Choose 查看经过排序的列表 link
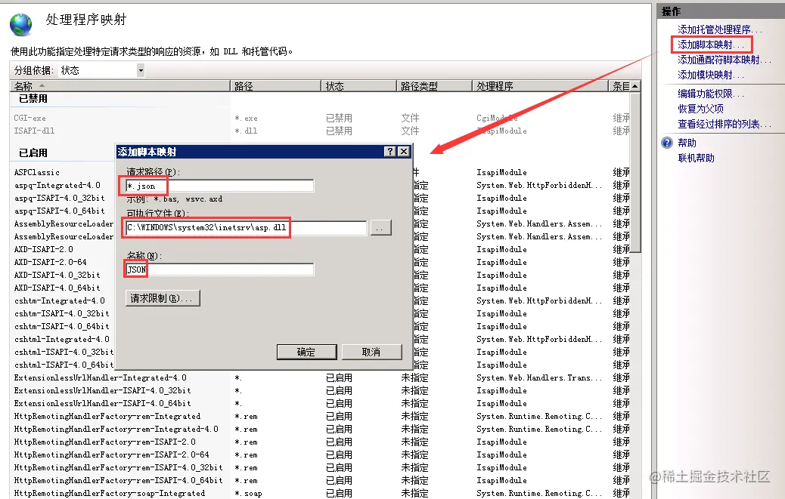The height and width of the screenshot is (499, 785). [724, 124]
